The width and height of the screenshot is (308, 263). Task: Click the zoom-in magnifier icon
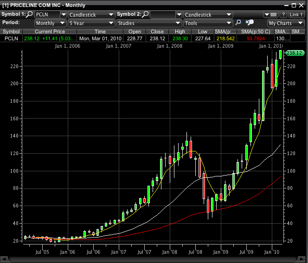coord(238,23)
